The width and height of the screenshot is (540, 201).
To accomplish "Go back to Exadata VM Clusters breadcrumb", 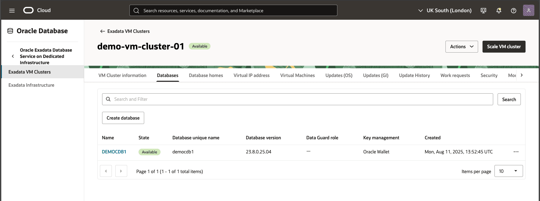I will click(128, 31).
